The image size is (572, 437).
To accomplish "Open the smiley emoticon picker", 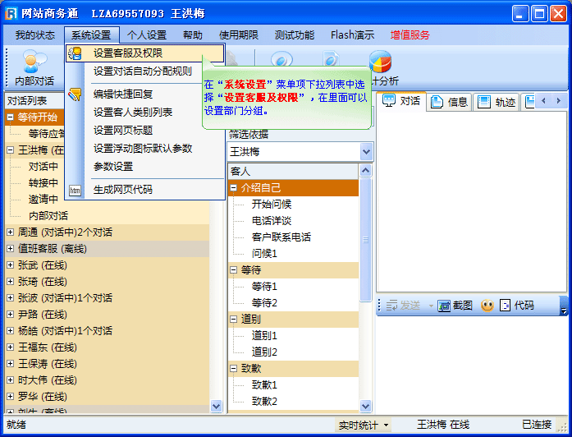I will coord(487,306).
